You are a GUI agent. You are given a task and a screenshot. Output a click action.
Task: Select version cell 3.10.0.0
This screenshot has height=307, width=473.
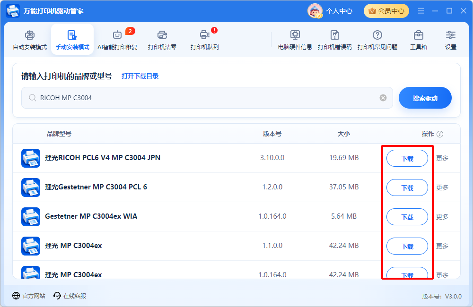(272, 158)
